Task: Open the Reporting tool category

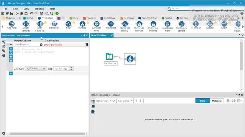Action: [x=127, y=18]
